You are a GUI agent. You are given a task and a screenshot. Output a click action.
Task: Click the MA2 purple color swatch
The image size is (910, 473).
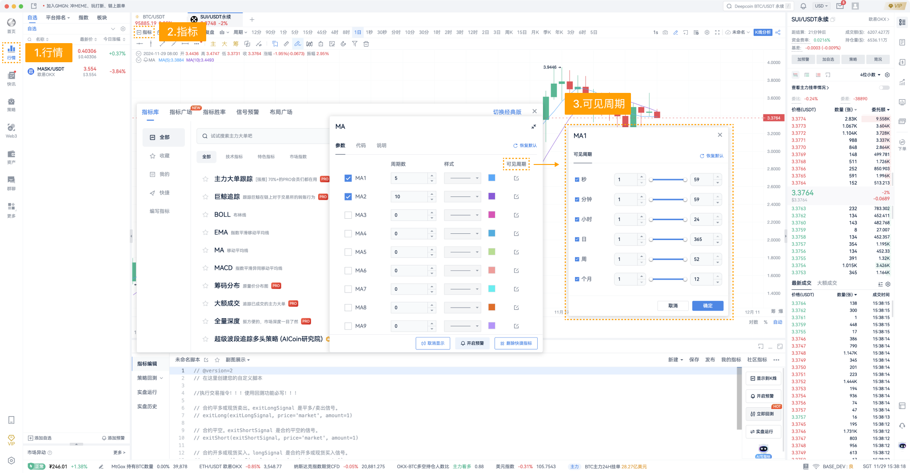click(492, 196)
